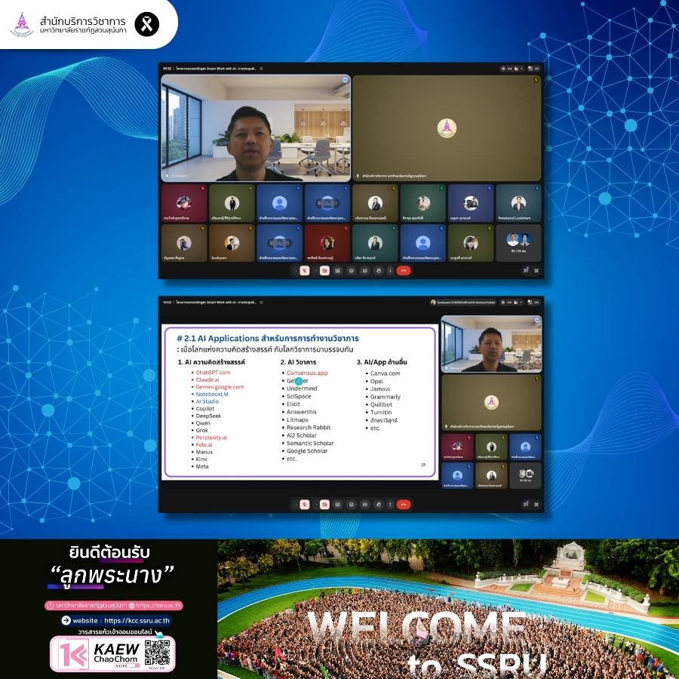
Task: Open the 'อีก 215 คน' overflow participants tile
Action: [518, 243]
